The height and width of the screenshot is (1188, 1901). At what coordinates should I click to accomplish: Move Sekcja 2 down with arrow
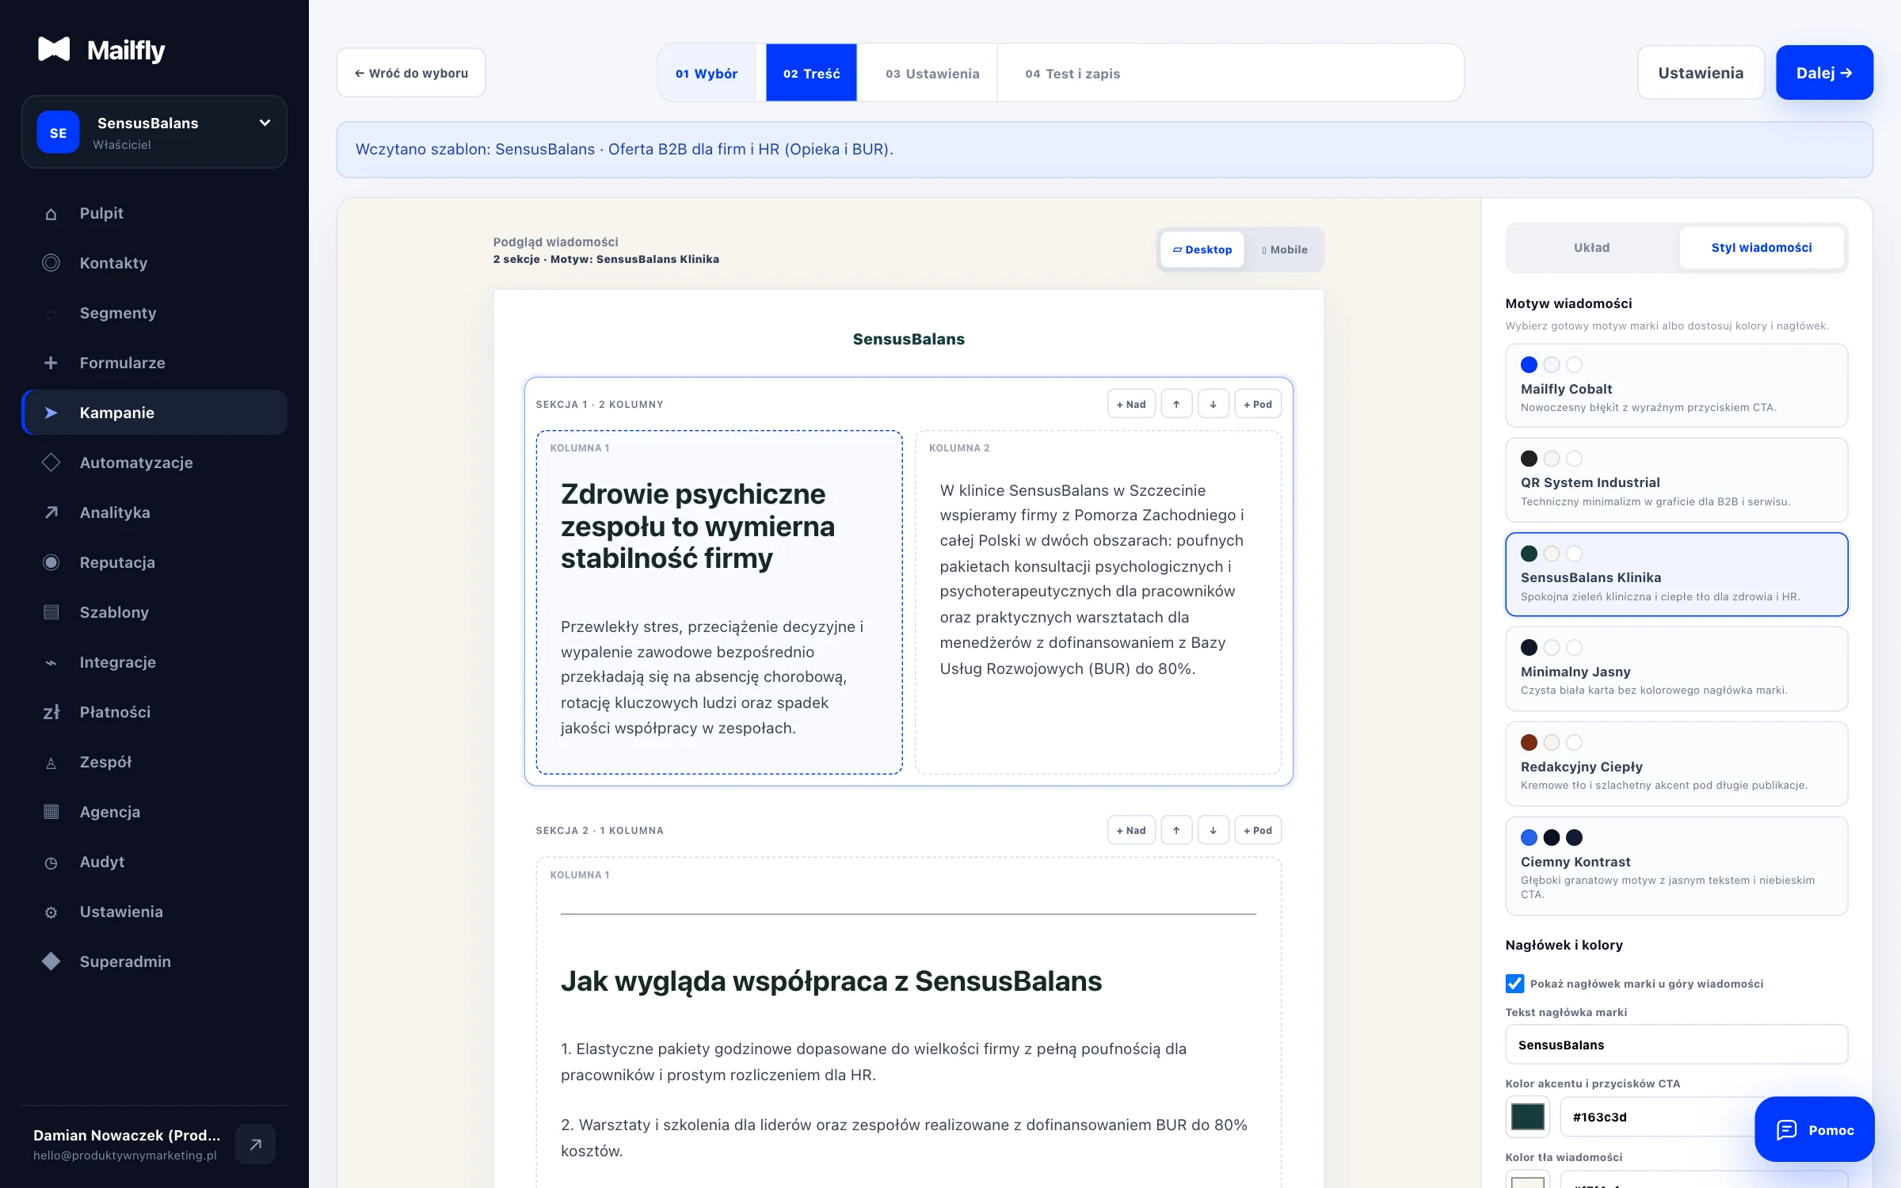1213,830
